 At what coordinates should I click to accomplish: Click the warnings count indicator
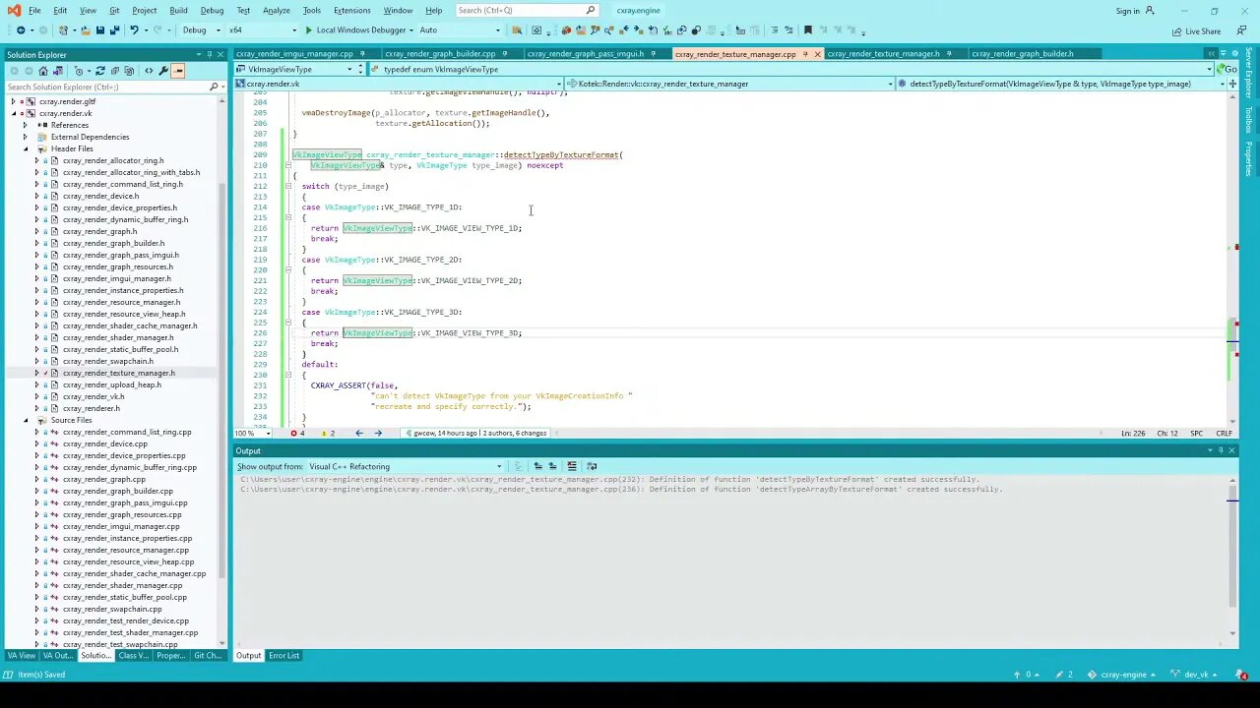coord(328,433)
